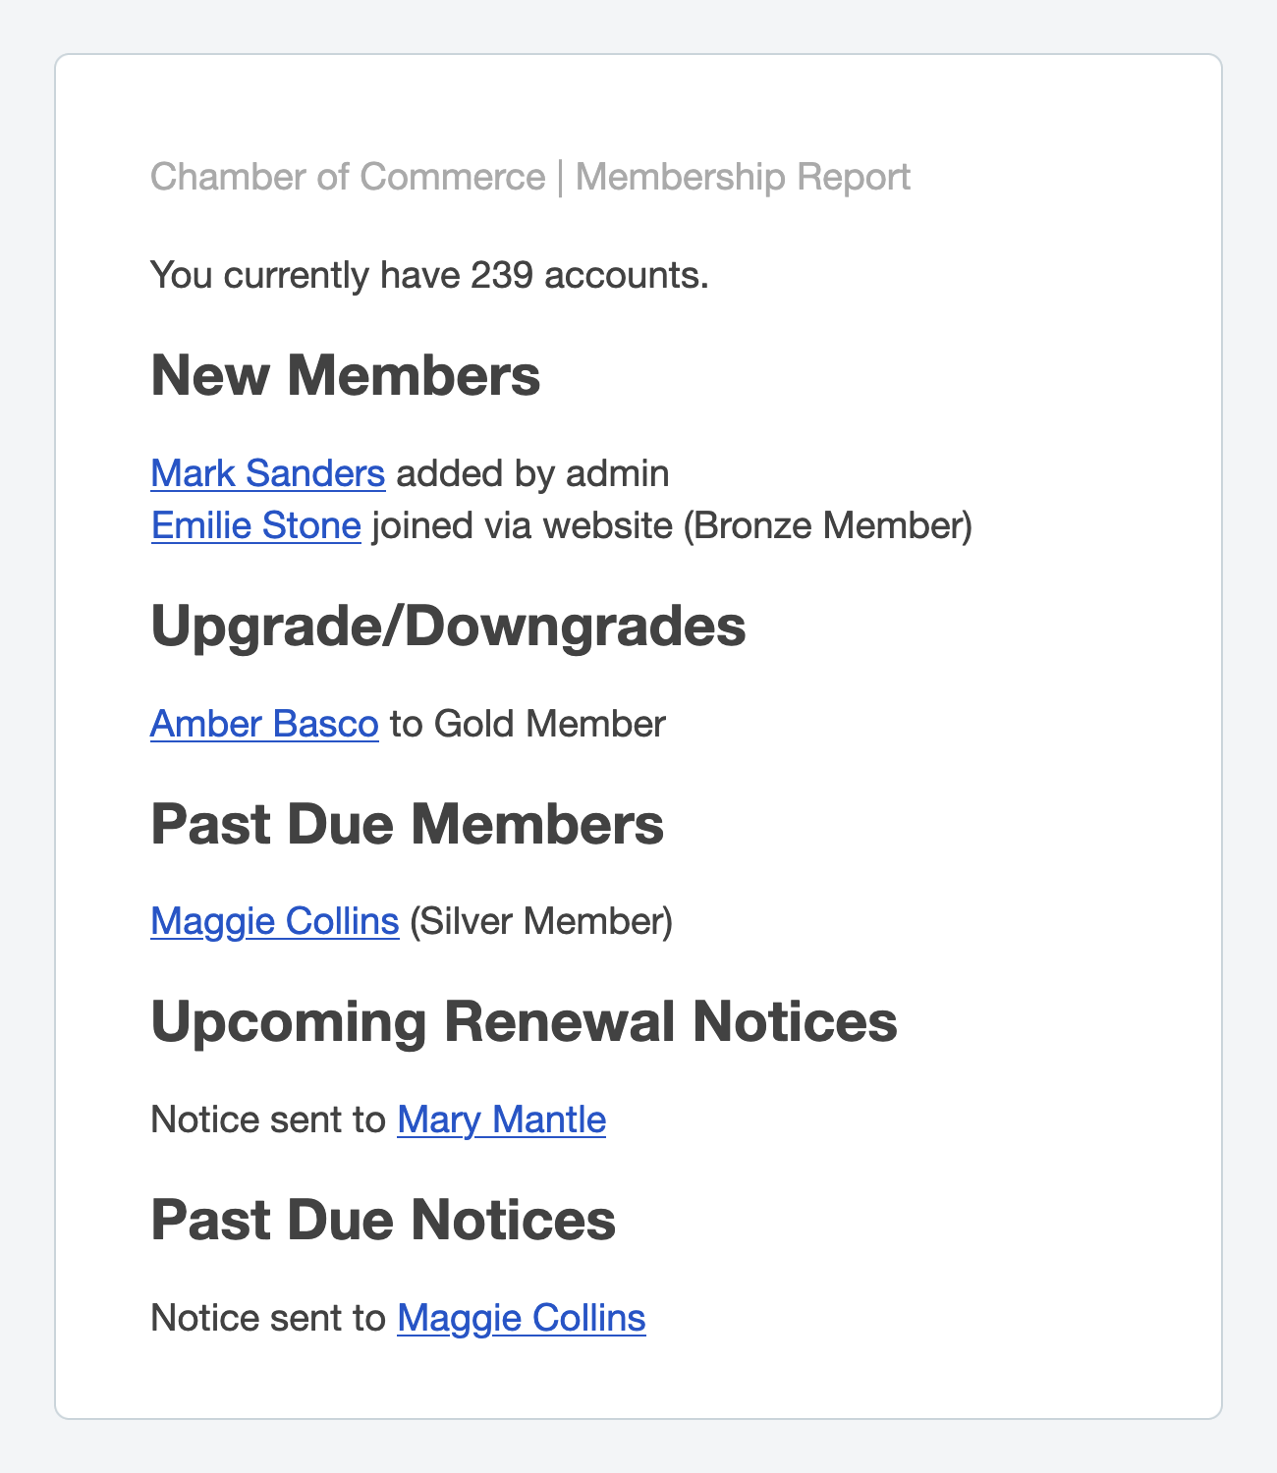This screenshot has height=1473, width=1277.
Task: Click the Past Due Members heading
Action: point(407,824)
